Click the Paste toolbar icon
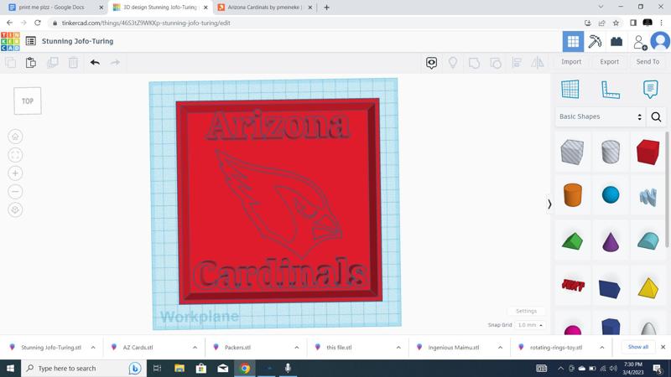Viewport: 671px width, 377px height. pos(31,63)
